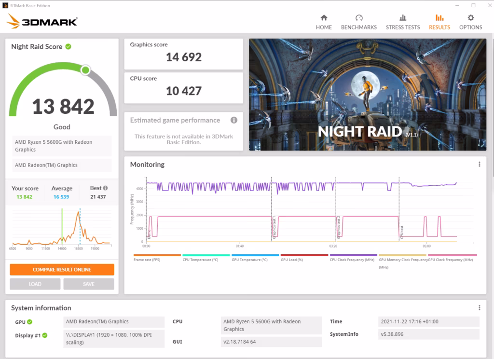
Task: Click the Results bar chart icon
Action: (x=439, y=18)
